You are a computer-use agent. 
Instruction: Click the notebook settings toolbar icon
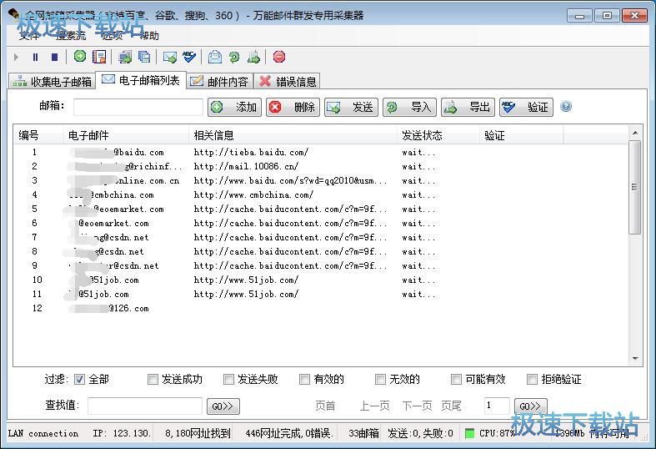99,57
